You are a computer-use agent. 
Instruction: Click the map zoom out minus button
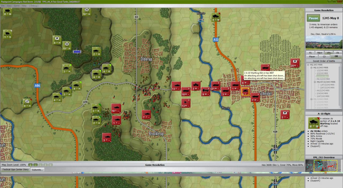pos(35,165)
